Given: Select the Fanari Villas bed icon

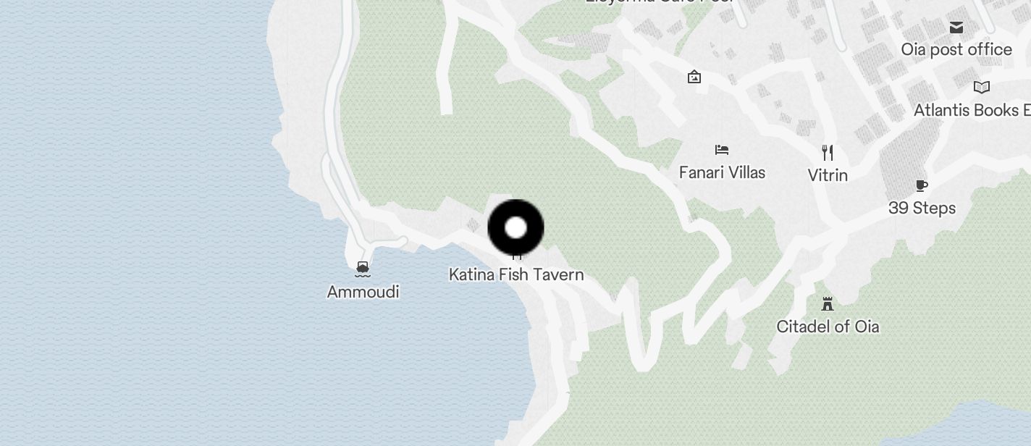Looking at the screenshot, I should (722, 150).
